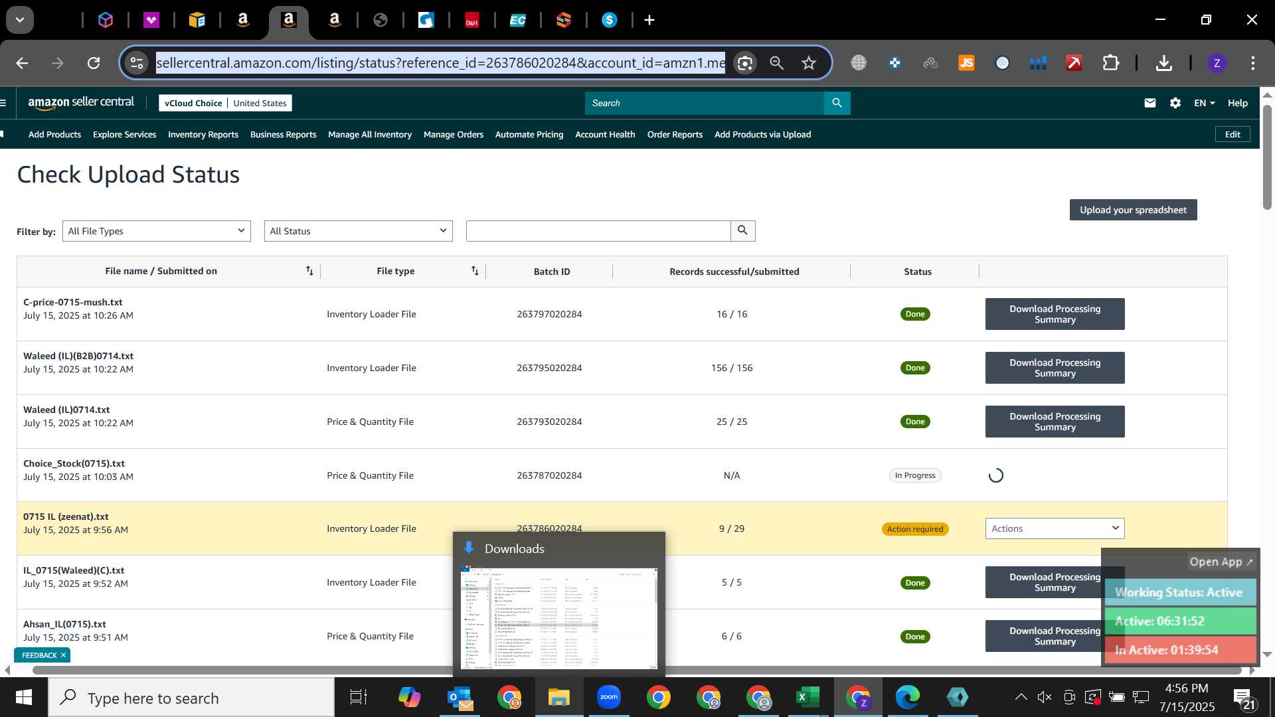
Task: Open Chrome three-dot menu
Action: tap(1252, 63)
